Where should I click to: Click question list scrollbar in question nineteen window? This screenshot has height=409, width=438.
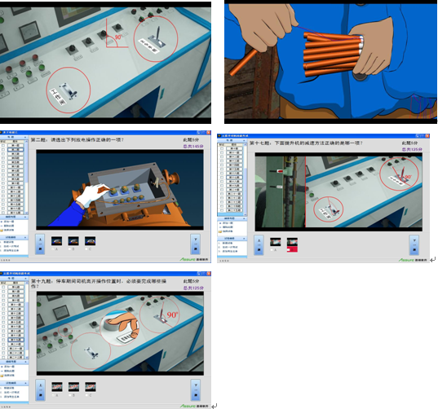click(27, 319)
